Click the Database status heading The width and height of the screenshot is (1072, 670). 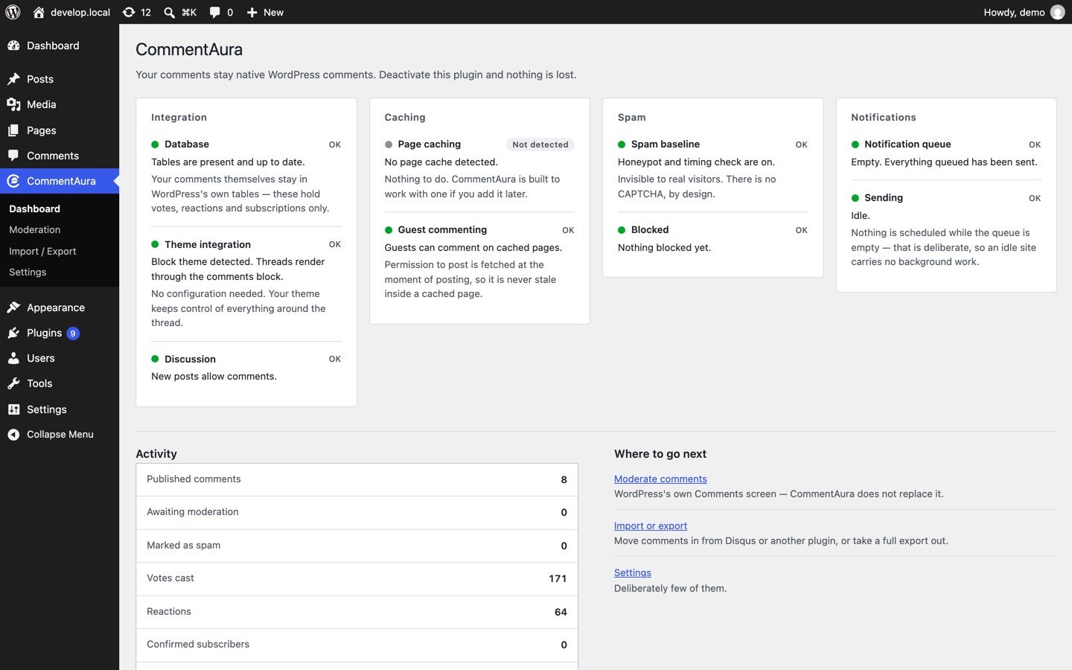click(187, 144)
